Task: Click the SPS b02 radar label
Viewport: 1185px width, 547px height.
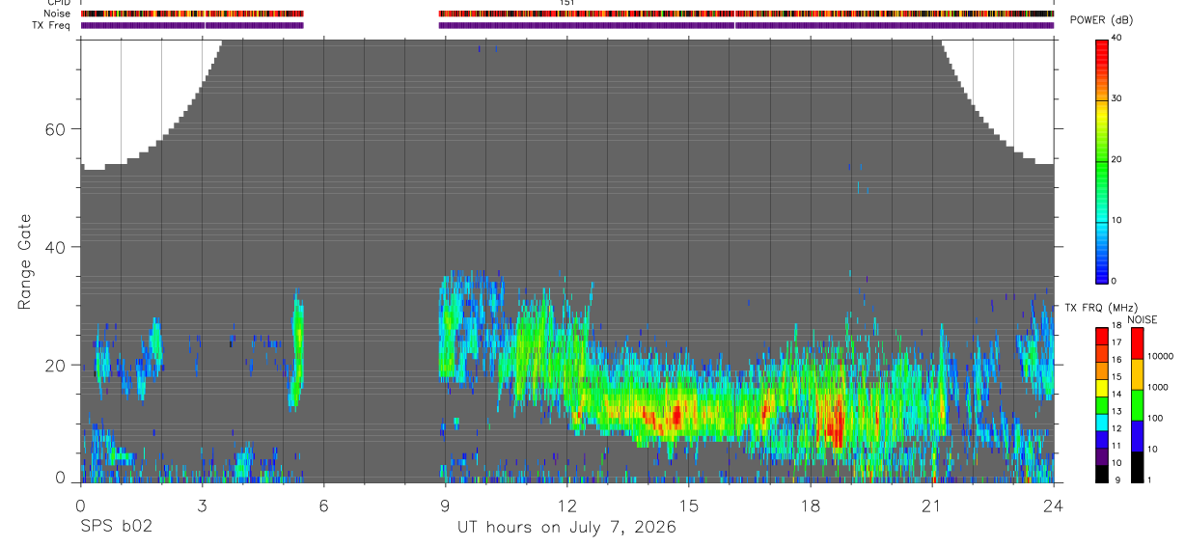Action: coord(116,527)
